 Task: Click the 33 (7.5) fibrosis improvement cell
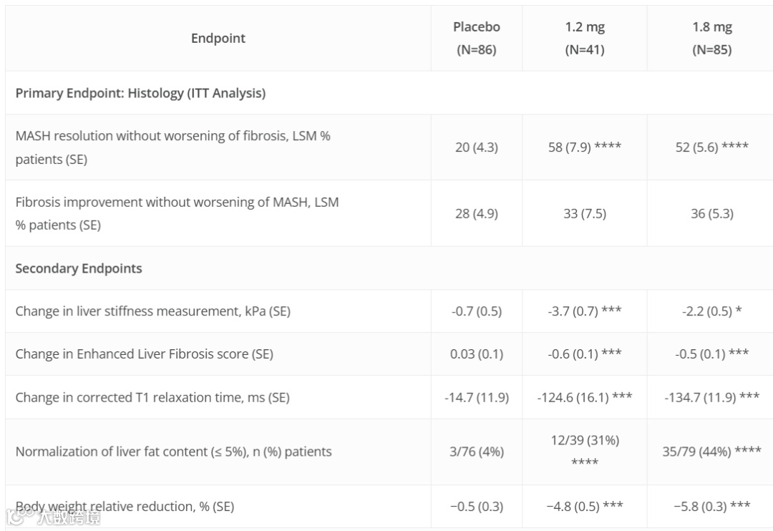click(584, 213)
